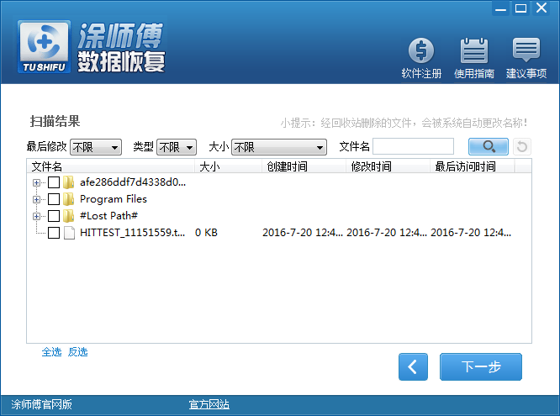Click the HITTEST modified time cell

387,233
